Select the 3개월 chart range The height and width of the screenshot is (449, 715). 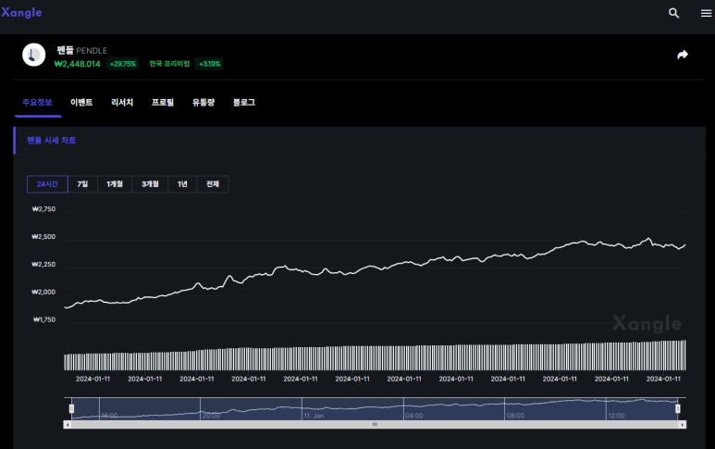(x=150, y=184)
